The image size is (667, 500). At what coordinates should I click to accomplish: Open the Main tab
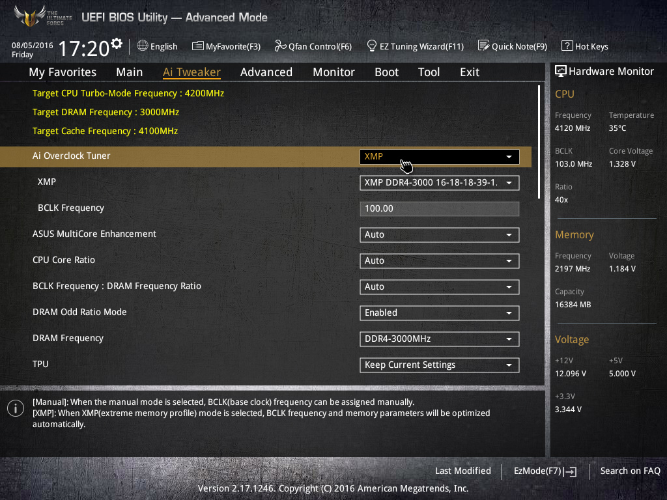[x=130, y=72]
